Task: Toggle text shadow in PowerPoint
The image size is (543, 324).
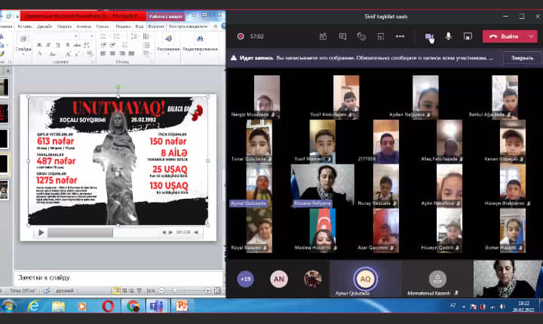Action: click(x=68, y=45)
